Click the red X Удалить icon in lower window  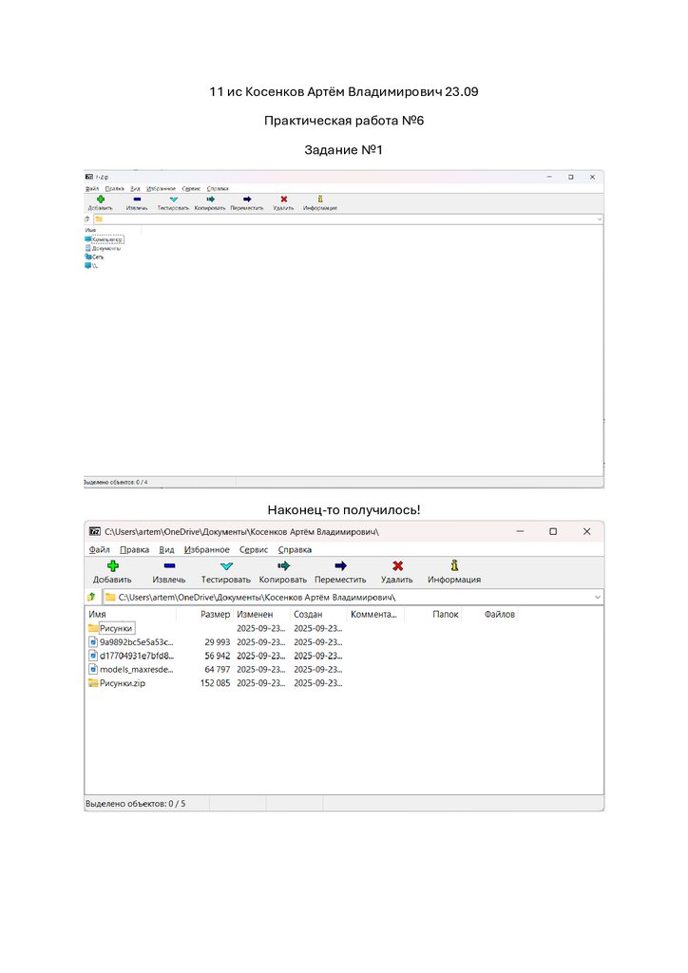coord(397,566)
